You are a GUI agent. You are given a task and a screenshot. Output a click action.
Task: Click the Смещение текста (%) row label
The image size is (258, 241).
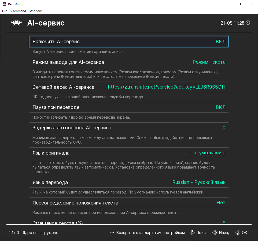58,223
